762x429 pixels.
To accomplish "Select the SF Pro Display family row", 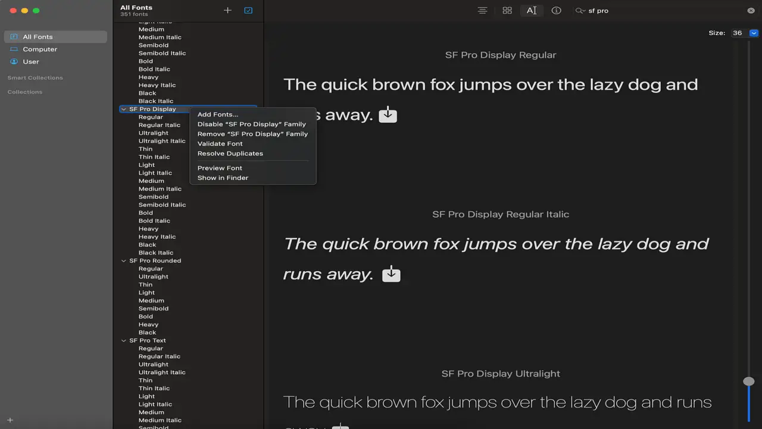I will tap(188, 109).
